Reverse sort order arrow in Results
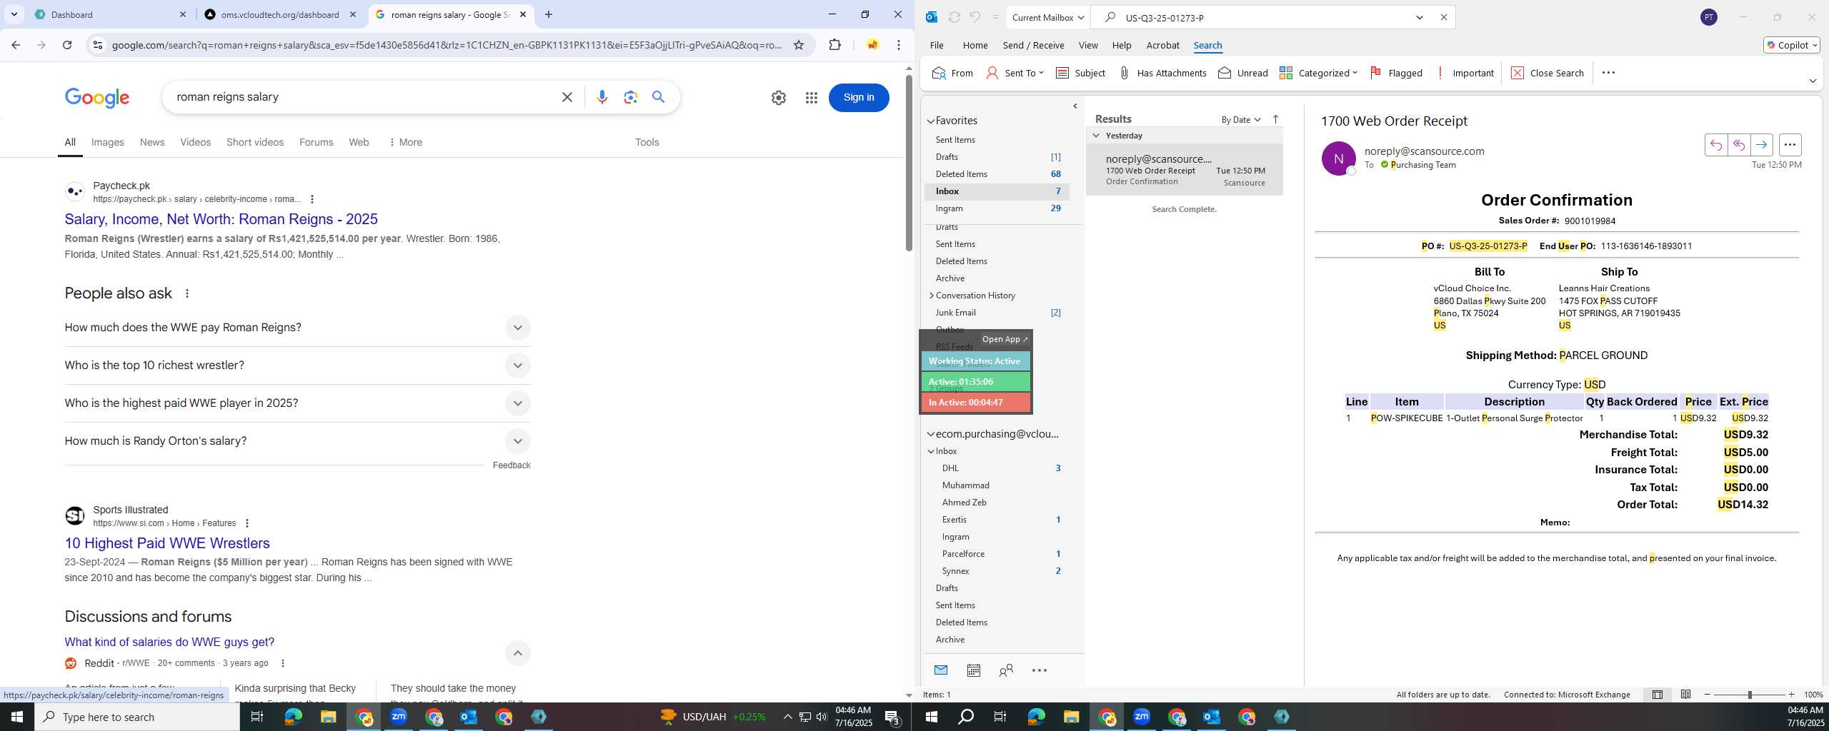 (x=1275, y=119)
